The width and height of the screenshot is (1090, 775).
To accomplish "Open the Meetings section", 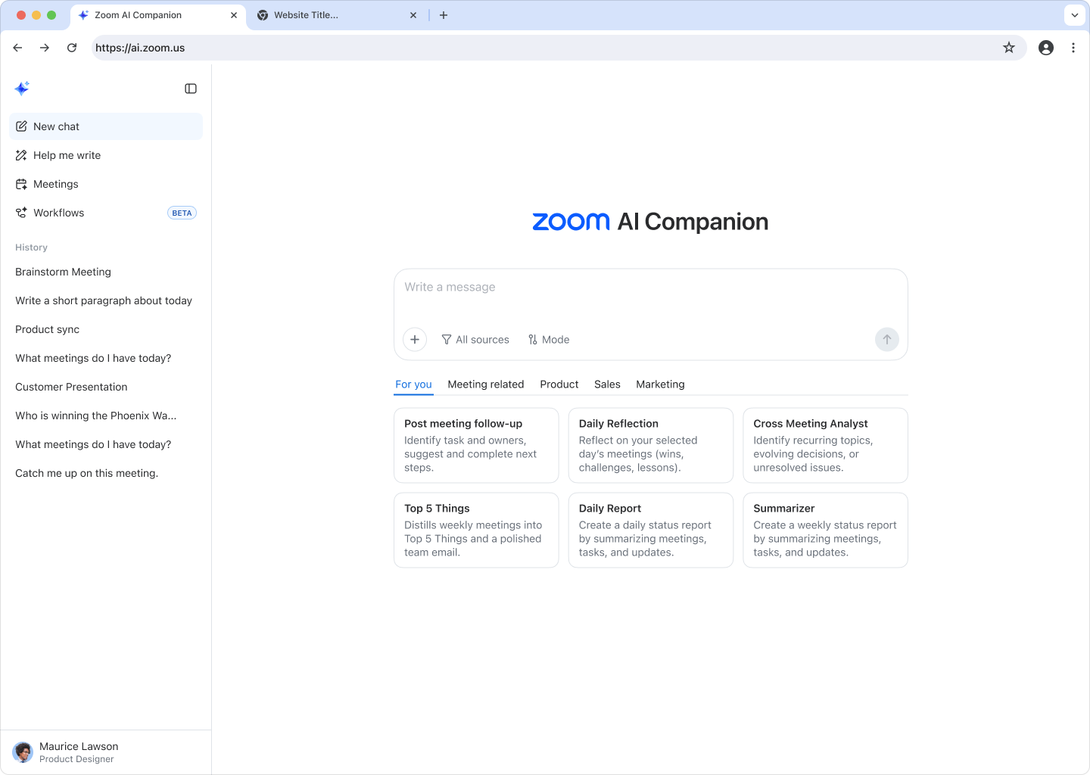I will click(55, 184).
